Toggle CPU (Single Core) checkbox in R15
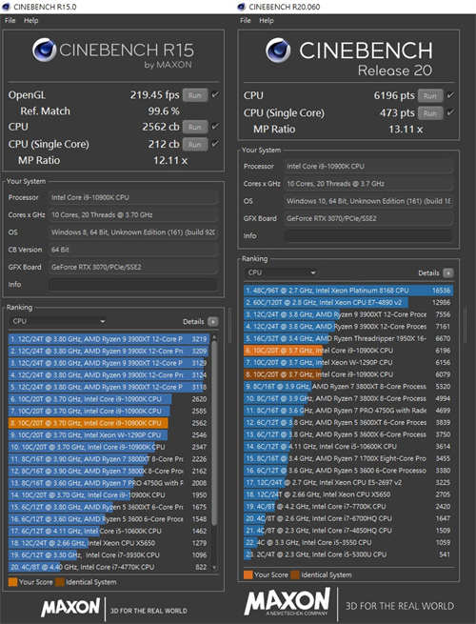 tap(215, 144)
